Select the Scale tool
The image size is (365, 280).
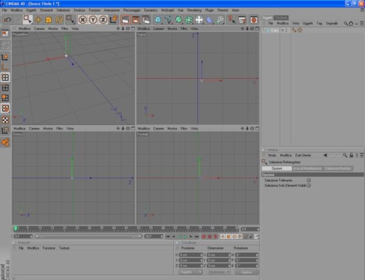pos(48,20)
